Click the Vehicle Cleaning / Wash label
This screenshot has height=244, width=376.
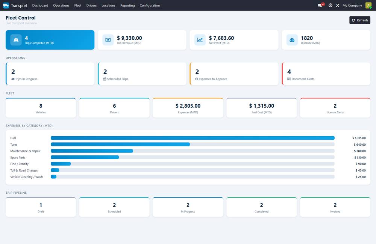[x=26, y=177]
